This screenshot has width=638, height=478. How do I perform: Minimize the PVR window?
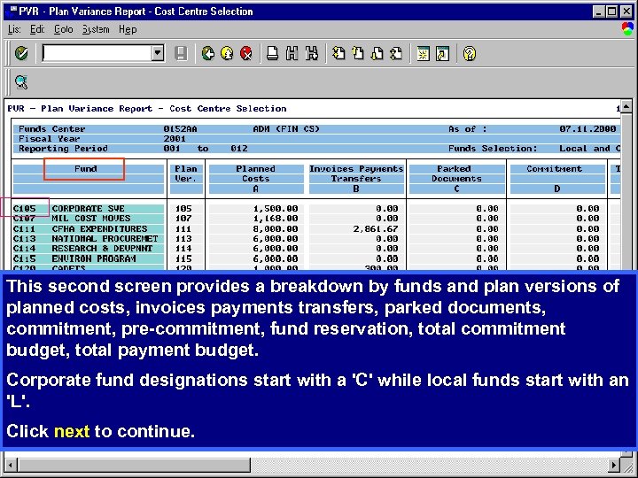tap(598, 12)
